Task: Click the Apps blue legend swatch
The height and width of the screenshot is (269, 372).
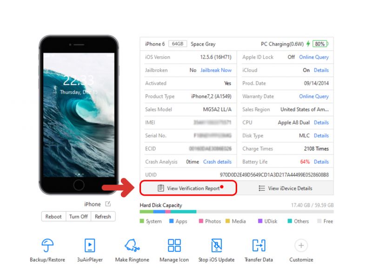Action: pos(171,221)
